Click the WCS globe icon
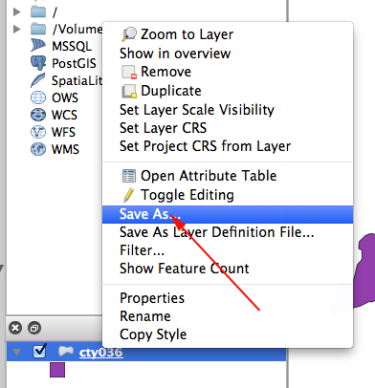 click(38, 115)
